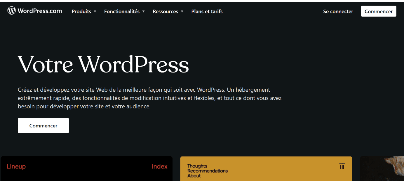Image resolution: width=404 pixels, height=183 pixels.
Task: Click Recommendations in the yellow card
Action: tap(208, 171)
